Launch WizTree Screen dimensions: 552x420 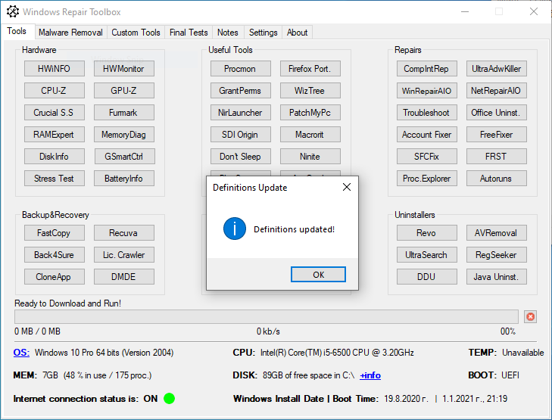[x=310, y=90]
